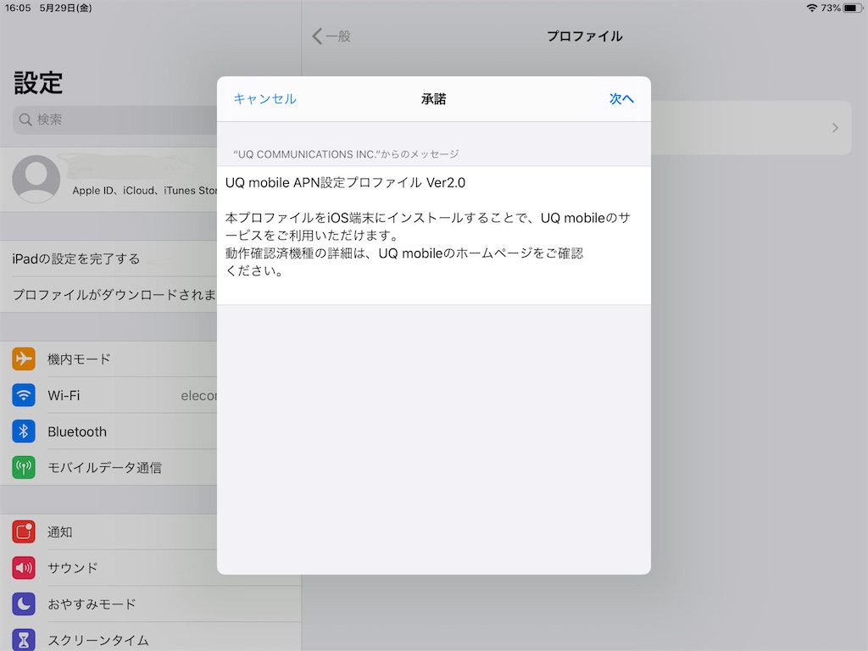Expand the profile row disclosure chevron
Screen dimensions: 868x651
pos(835,128)
